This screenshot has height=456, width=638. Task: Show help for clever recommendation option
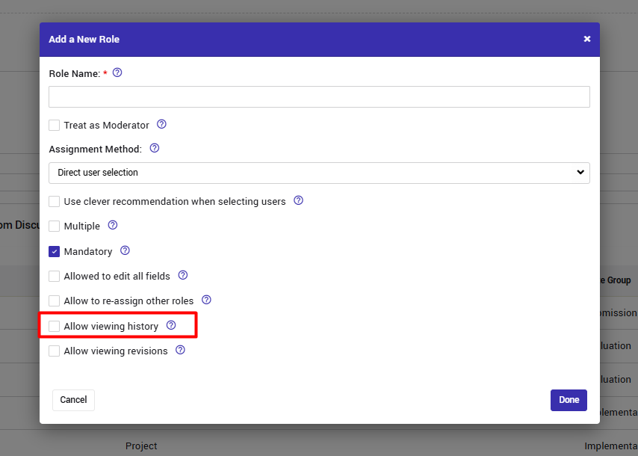click(298, 200)
